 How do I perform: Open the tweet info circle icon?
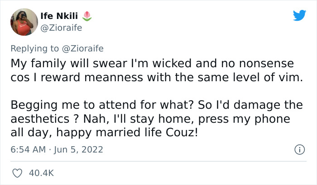pyautogui.click(x=298, y=149)
